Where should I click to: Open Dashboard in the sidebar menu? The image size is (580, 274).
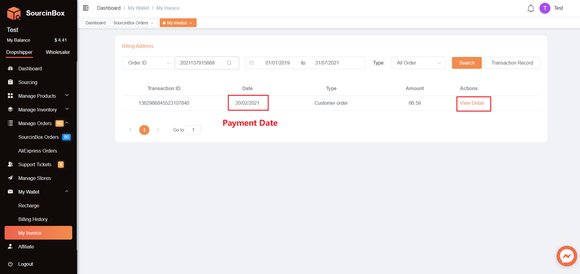coord(30,68)
